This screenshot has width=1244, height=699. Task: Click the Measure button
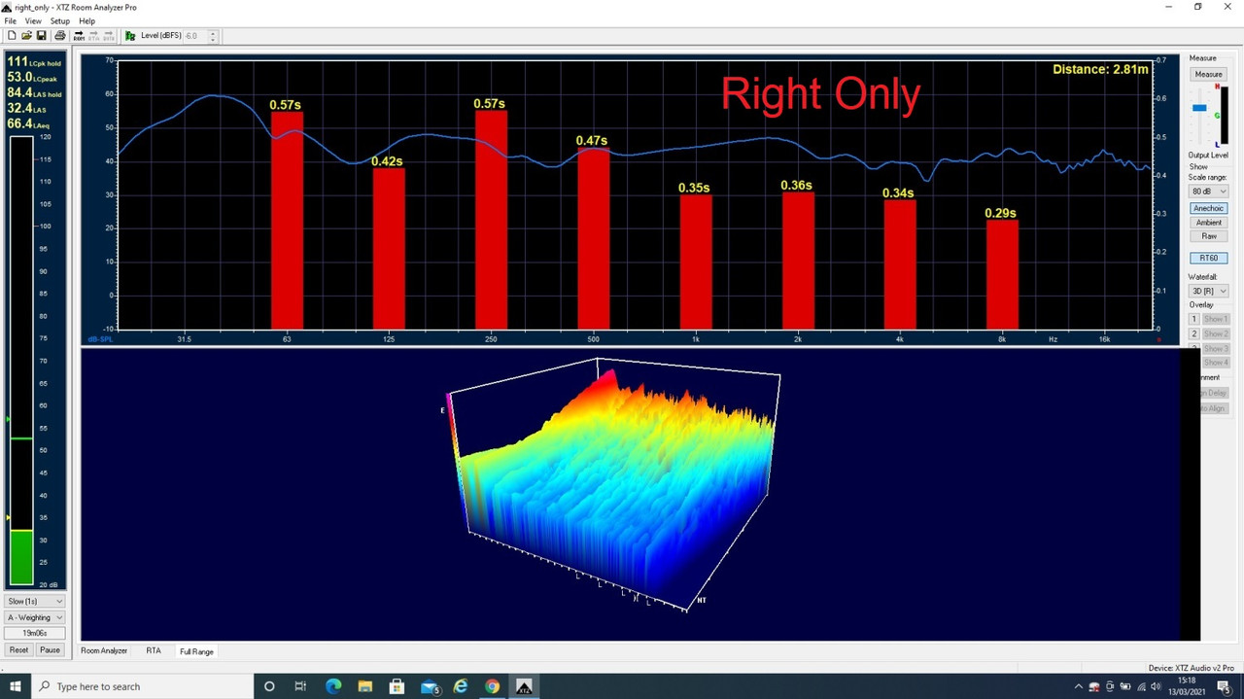pyautogui.click(x=1208, y=75)
